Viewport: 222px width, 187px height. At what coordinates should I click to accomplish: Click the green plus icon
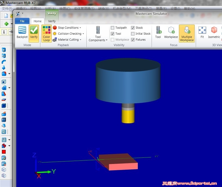[x=6, y=24]
